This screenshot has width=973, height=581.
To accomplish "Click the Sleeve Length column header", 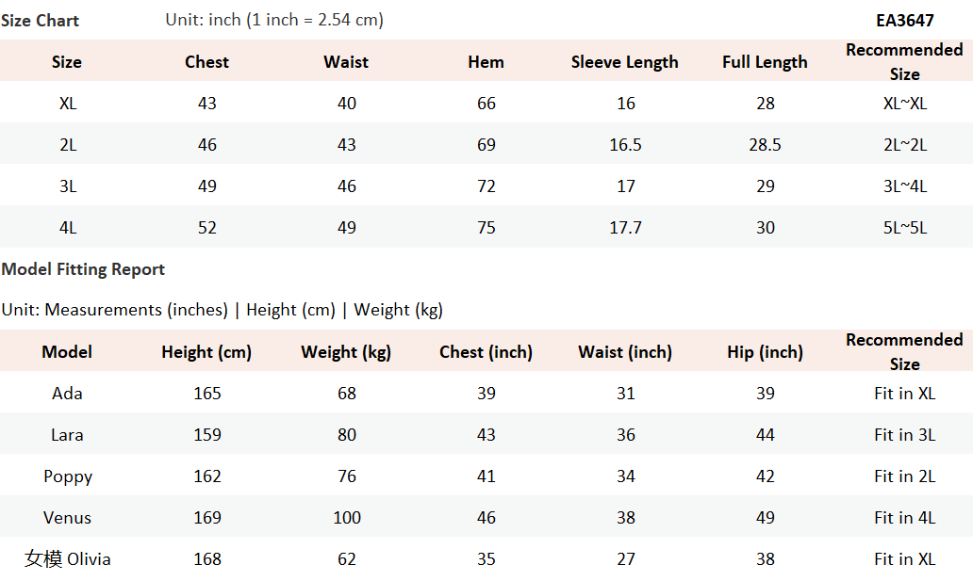I will pos(624,62).
